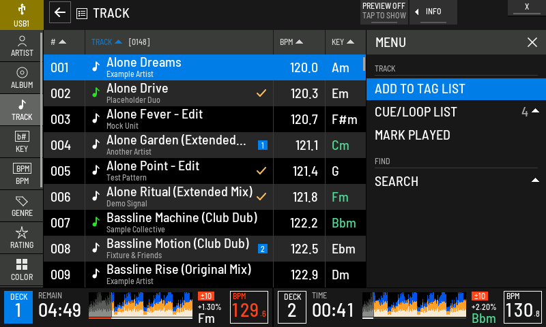Go back with the left arrow button
The height and width of the screenshot is (327, 546).
(x=60, y=12)
